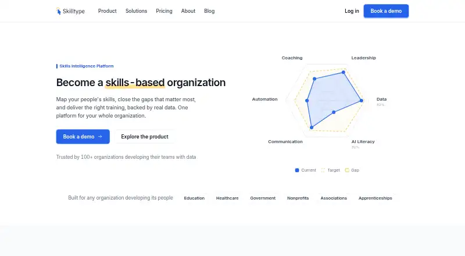Image resolution: width=465 pixels, height=256 pixels.
Task: Click the Skilltype brand name text
Action: coord(74,11)
